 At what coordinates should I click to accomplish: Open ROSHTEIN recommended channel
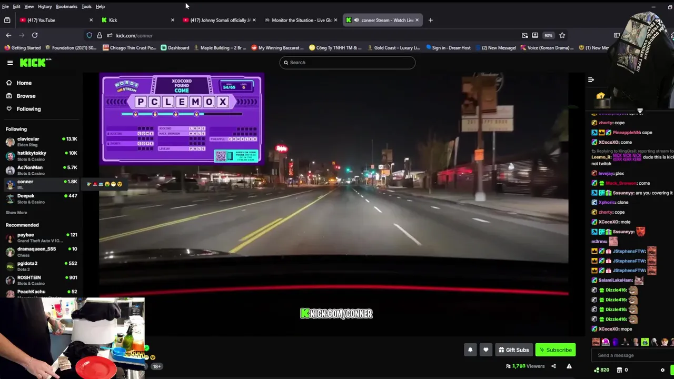pos(41,280)
